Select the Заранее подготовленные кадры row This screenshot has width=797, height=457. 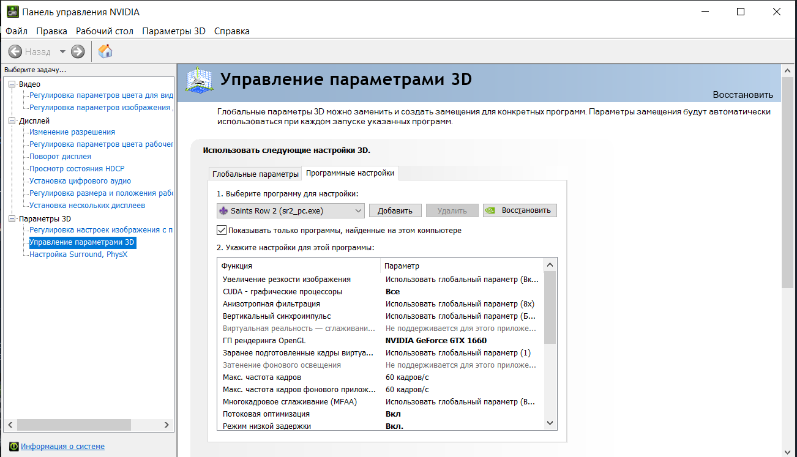pos(380,353)
